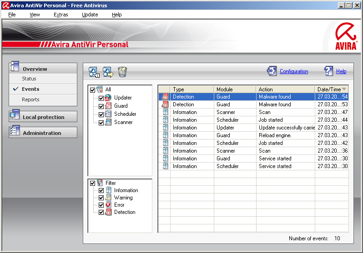Click the export events toolbar icon
The width and height of the screenshot is (363, 253).
[108, 72]
